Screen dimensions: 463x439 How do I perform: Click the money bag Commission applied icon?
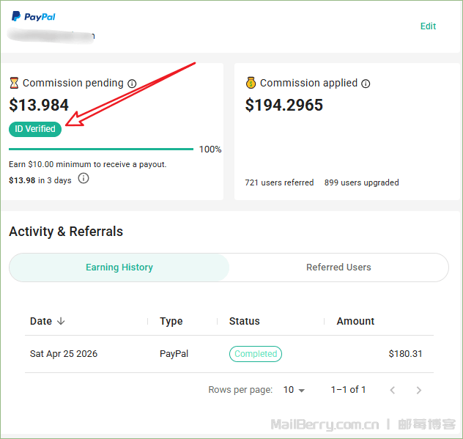pyautogui.click(x=251, y=83)
